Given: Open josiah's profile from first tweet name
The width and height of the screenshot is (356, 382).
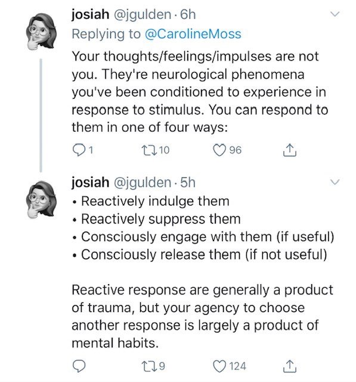Looking at the screenshot, I should point(90,14).
